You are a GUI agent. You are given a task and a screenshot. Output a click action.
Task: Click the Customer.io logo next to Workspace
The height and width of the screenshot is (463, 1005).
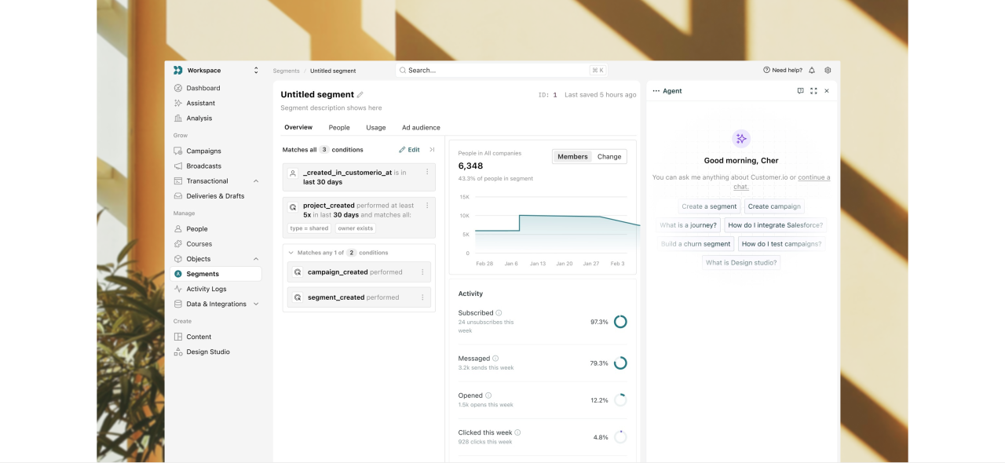(178, 71)
